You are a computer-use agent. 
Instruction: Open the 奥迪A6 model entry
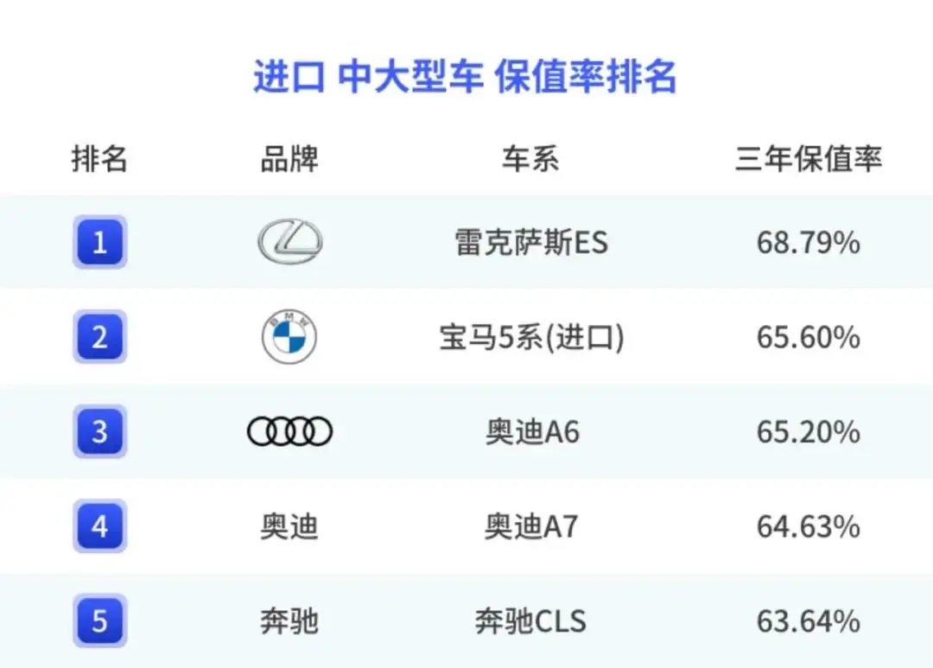(x=532, y=431)
